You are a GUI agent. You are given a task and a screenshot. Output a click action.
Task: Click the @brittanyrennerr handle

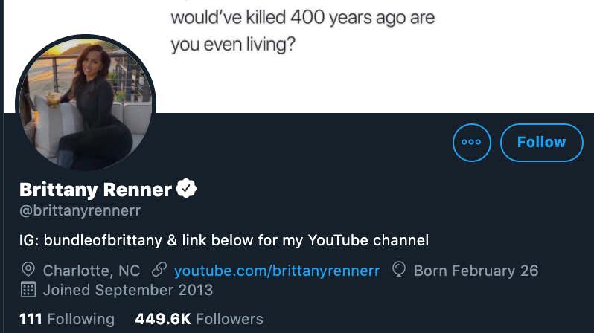pyautogui.click(x=80, y=210)
